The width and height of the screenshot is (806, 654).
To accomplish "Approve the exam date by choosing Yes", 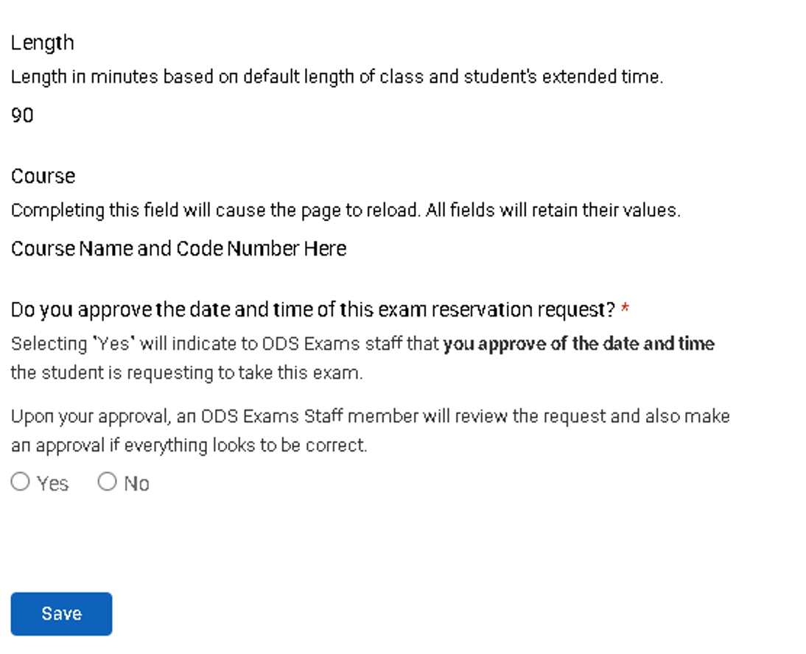I will pyautogui.click(x=21, y=481).
